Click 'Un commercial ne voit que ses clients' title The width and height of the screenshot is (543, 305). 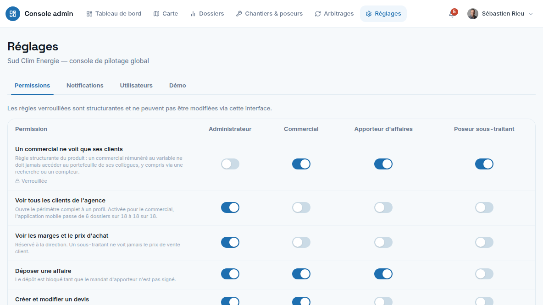tap(69, 149)
